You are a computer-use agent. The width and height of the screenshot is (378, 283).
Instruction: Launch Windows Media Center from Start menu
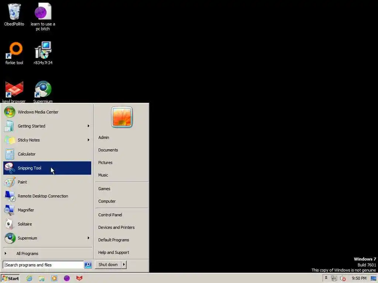point(47,112)
